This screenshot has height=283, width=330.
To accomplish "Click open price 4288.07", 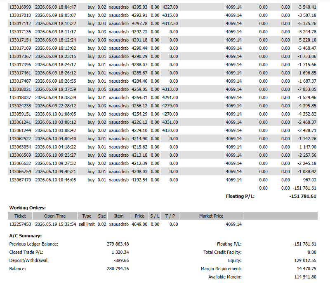I will coord(139,65).
